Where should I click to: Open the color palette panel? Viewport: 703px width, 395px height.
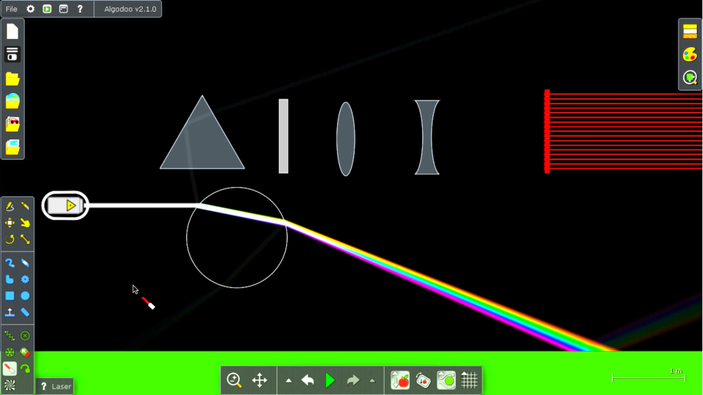689,53
